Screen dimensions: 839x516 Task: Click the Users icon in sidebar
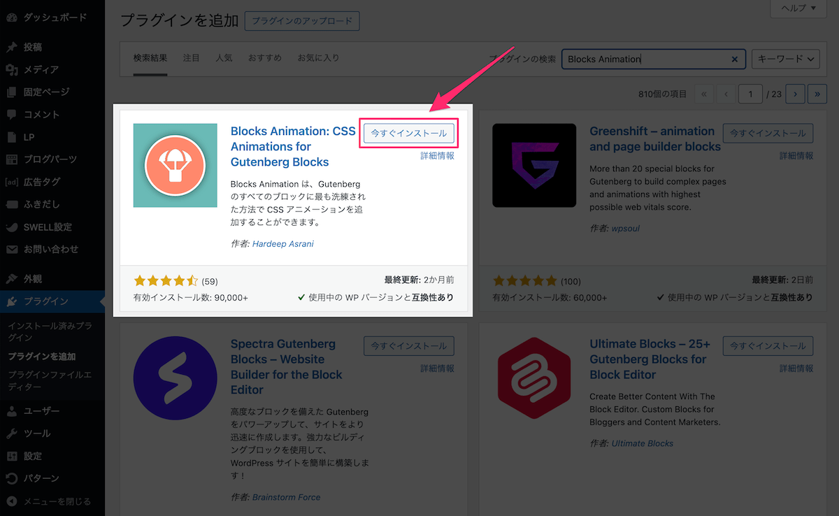(x=12, y=411)
